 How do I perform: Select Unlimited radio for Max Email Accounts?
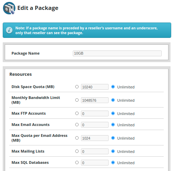click(113, 125)
